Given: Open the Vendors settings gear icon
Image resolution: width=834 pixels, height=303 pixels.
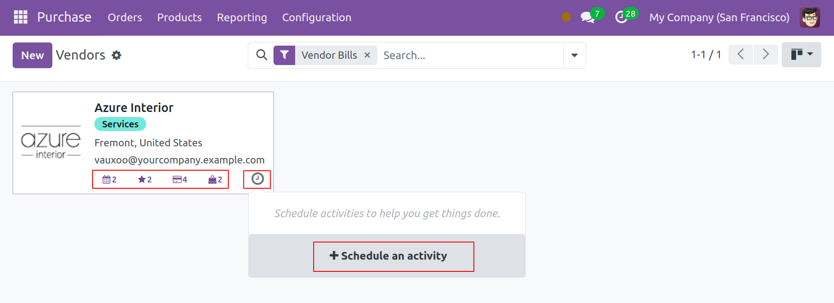Looking at the screenshot, I should click(116, 55).
